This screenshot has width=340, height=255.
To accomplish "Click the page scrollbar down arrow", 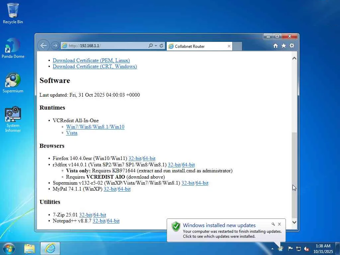I will 294,222.
